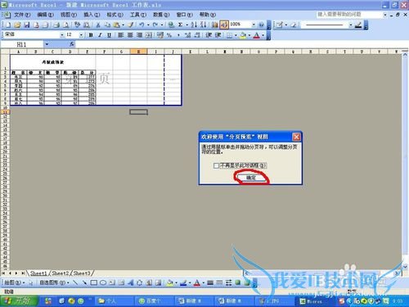
Task: Click the Undo arrow icon
Action: (x=142, y=25)
